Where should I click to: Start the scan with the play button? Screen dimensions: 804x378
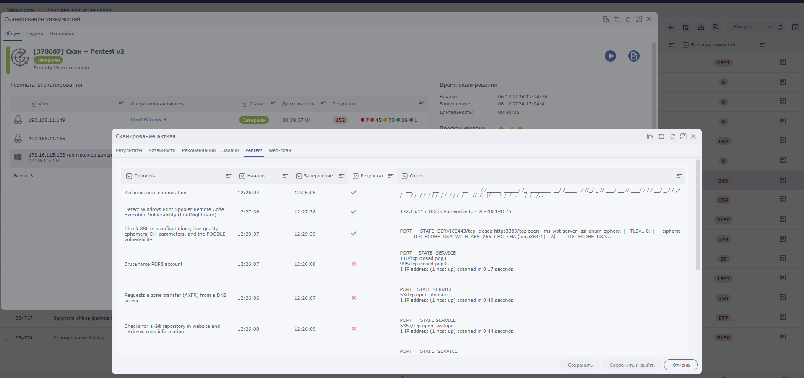610,56
